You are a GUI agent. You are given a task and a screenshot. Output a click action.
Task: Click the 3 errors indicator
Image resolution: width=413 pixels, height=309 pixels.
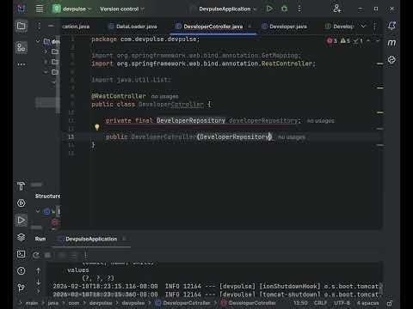(332, 41)
